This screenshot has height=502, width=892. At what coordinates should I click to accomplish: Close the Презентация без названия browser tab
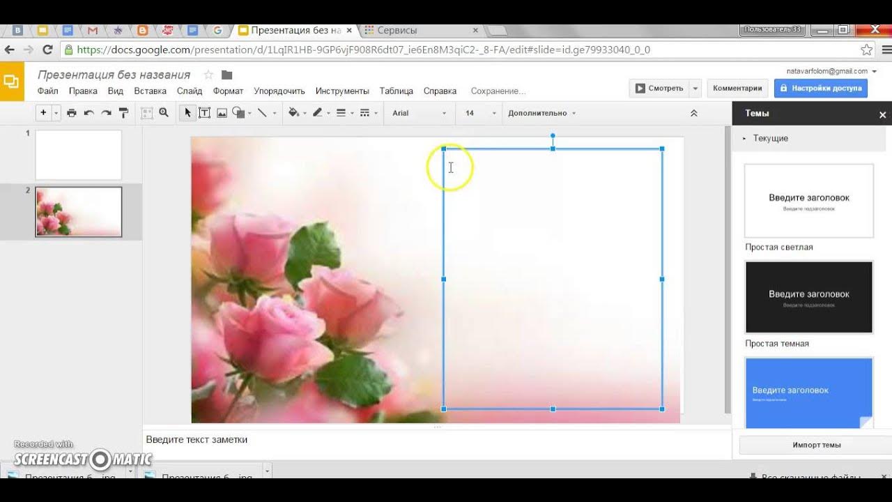click(x=350, y=31)
